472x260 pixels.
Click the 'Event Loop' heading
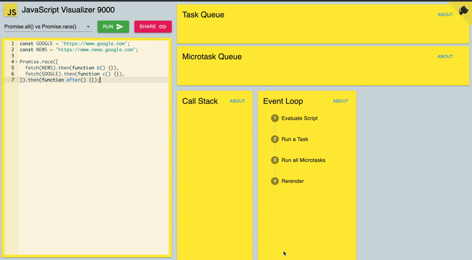283,101
